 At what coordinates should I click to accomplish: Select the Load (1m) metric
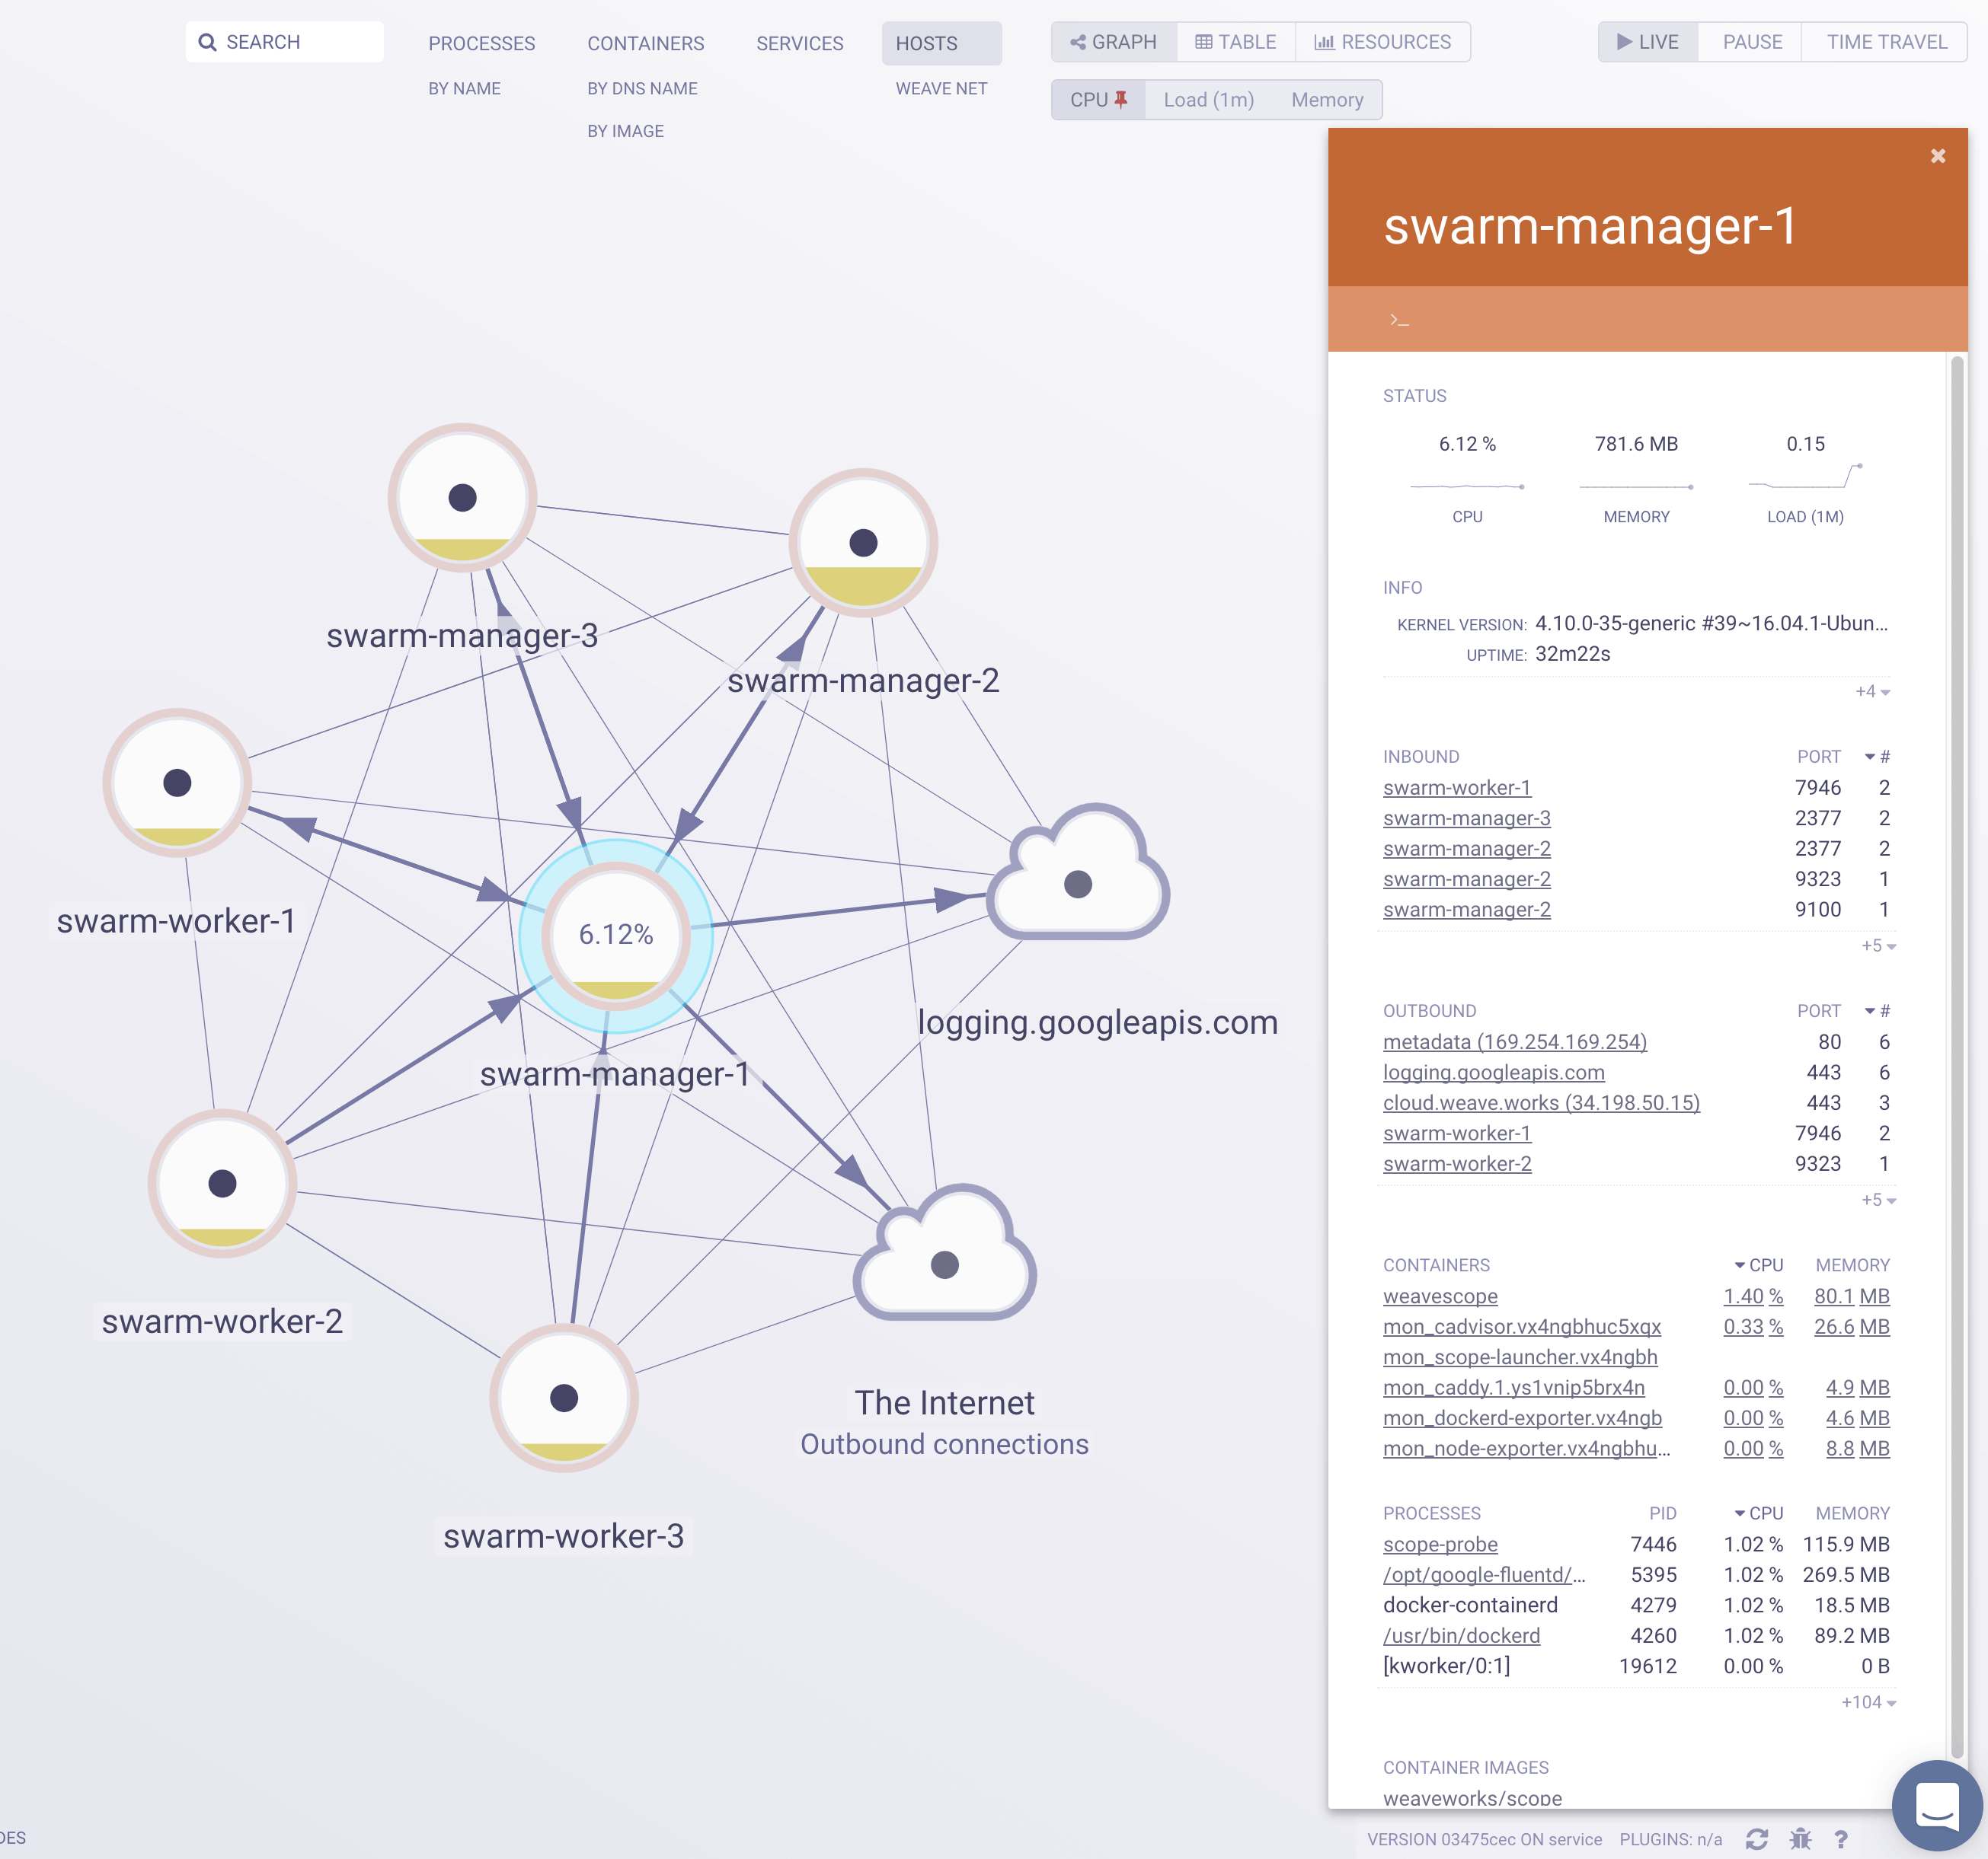(1208, 100)
